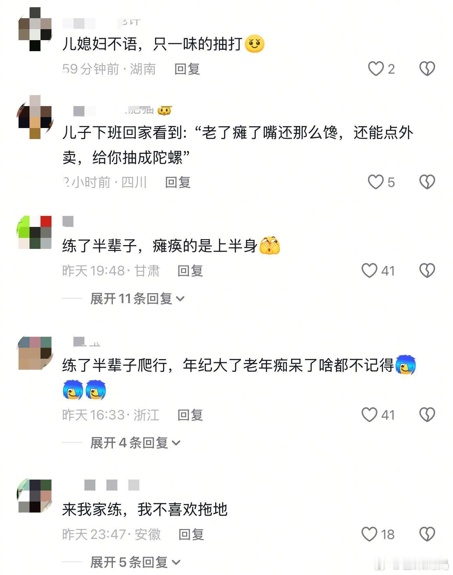453x575 pixels.
Task: Like the 四川 comment about 外卖
Action: point(376,182)
